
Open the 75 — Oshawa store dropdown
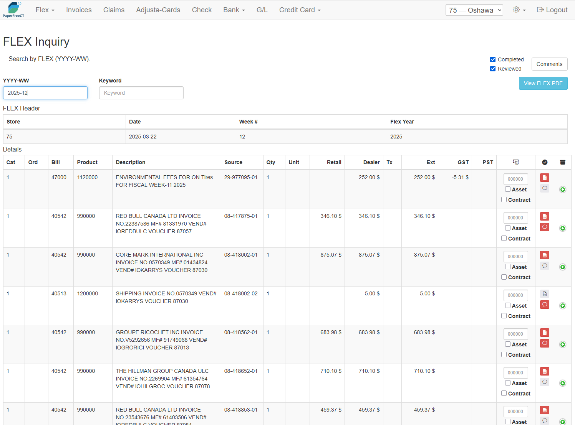[474, 10]
